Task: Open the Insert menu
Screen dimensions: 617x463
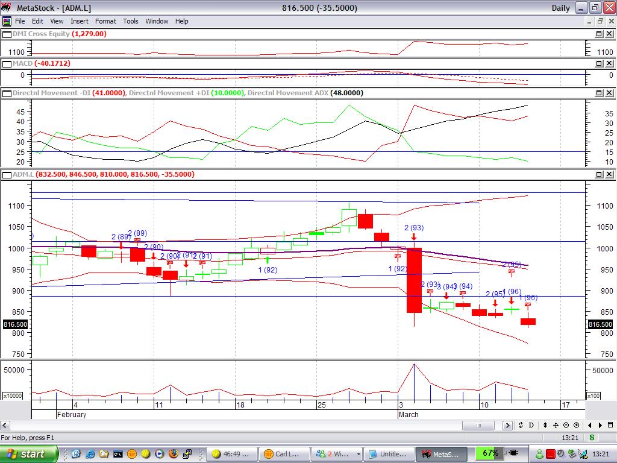Action: click(80, 21)
